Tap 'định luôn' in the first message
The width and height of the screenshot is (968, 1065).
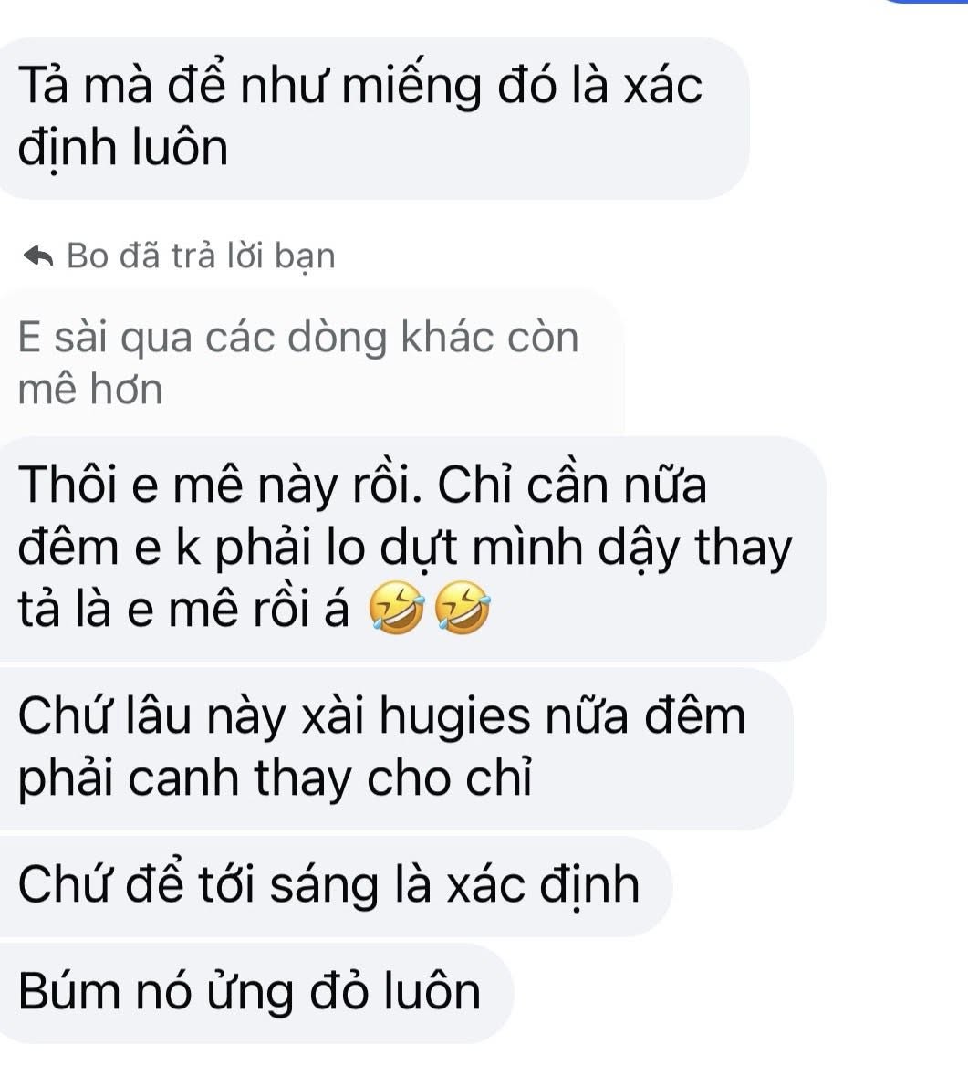[x=123, y=148]
